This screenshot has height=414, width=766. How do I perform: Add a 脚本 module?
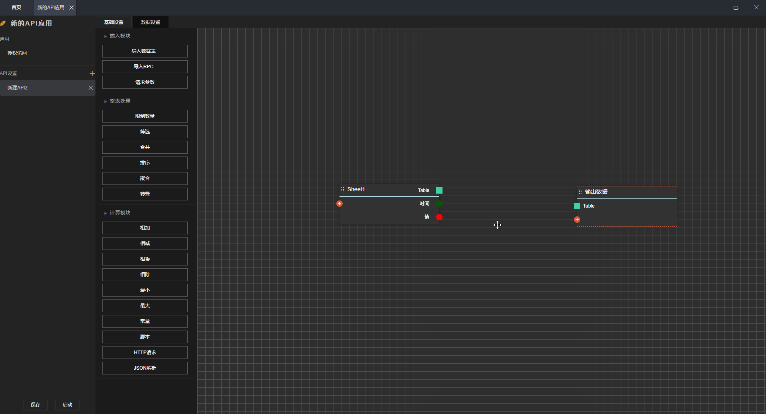click(x=145, y=337)
